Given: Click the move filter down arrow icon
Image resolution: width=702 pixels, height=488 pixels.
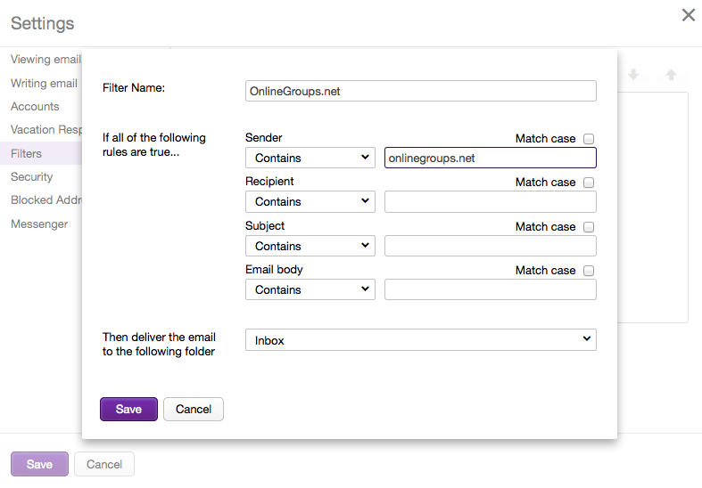Looking at the screenshot, I should (x=634, y=76).
